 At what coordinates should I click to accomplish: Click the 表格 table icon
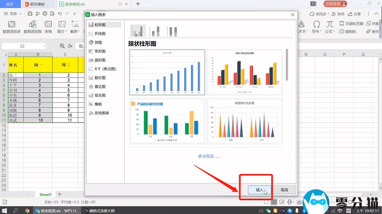coord(48,27)
